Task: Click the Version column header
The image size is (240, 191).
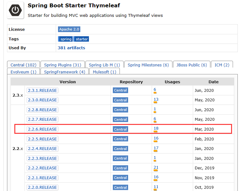Action: click(68, 82)
